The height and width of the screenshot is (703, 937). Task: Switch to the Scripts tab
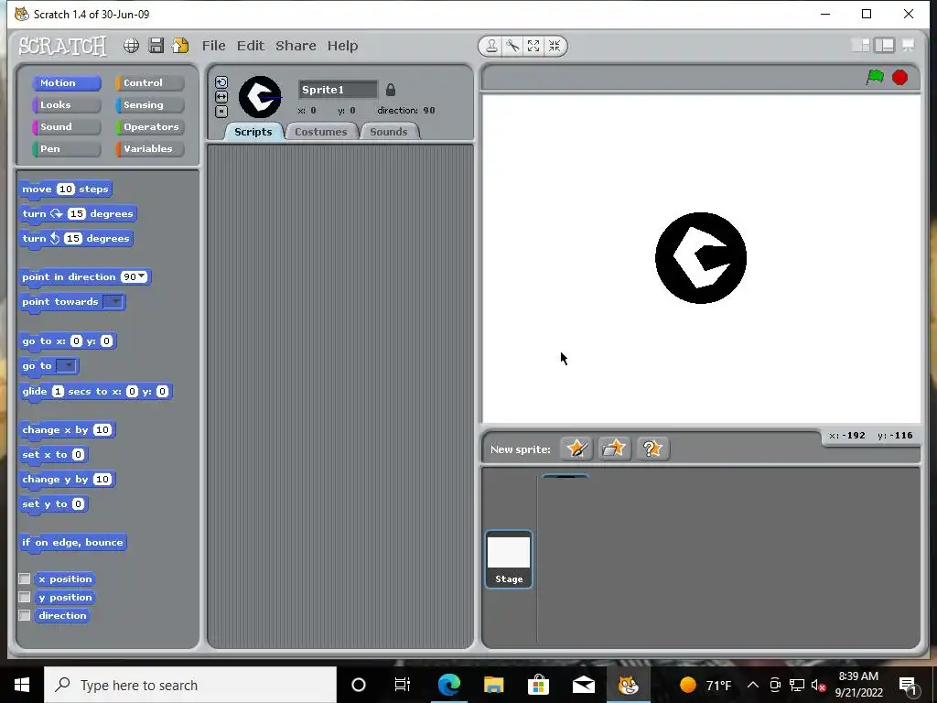click(253, 132)
